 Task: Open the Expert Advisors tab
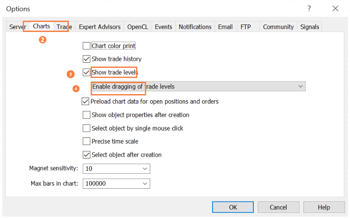[x=100, y=27]
